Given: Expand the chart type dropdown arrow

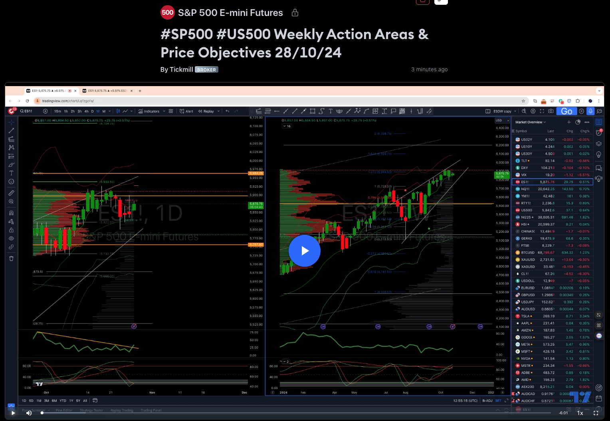Looking at the screenshot, I should [132, 111].
